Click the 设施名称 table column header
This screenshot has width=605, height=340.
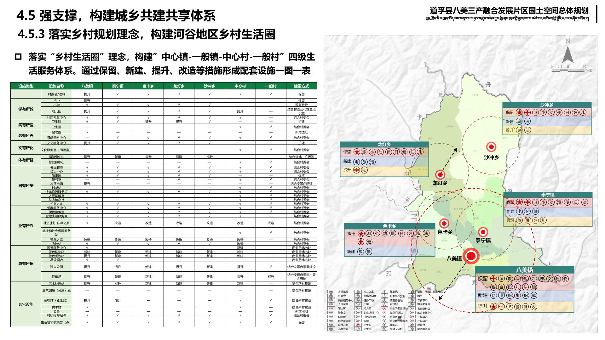pyautogui.click(x=56, y=86)
